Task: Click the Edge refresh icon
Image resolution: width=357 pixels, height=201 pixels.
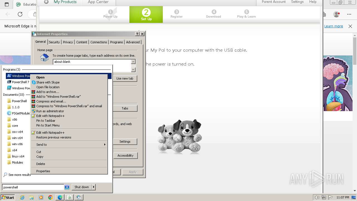Action: [x=20, y=14]
